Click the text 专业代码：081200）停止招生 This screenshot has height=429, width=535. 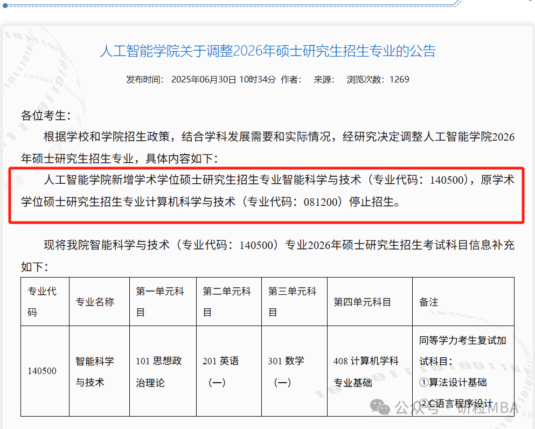(x=323, y=202)
